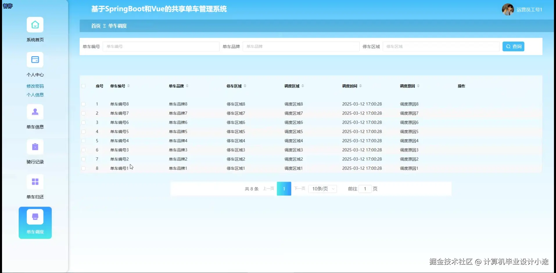The image size is (556, 273).
Task: Toggle the select-all header checkbox
Action: (x=83, y=86)
